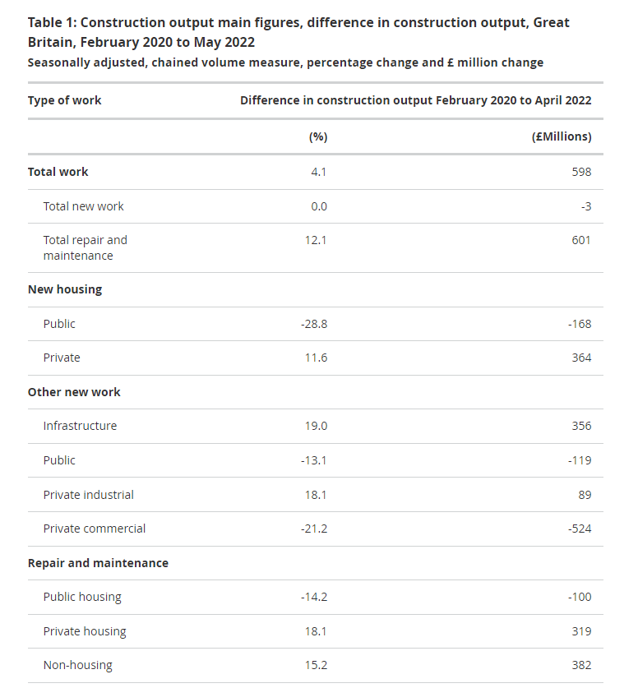Click 'Repair and maintenance' section heading

pyautogui.click(x=98, y=563)
